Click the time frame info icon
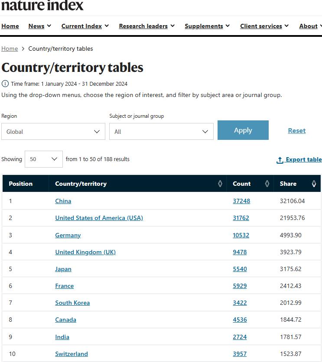 point(5,84)
